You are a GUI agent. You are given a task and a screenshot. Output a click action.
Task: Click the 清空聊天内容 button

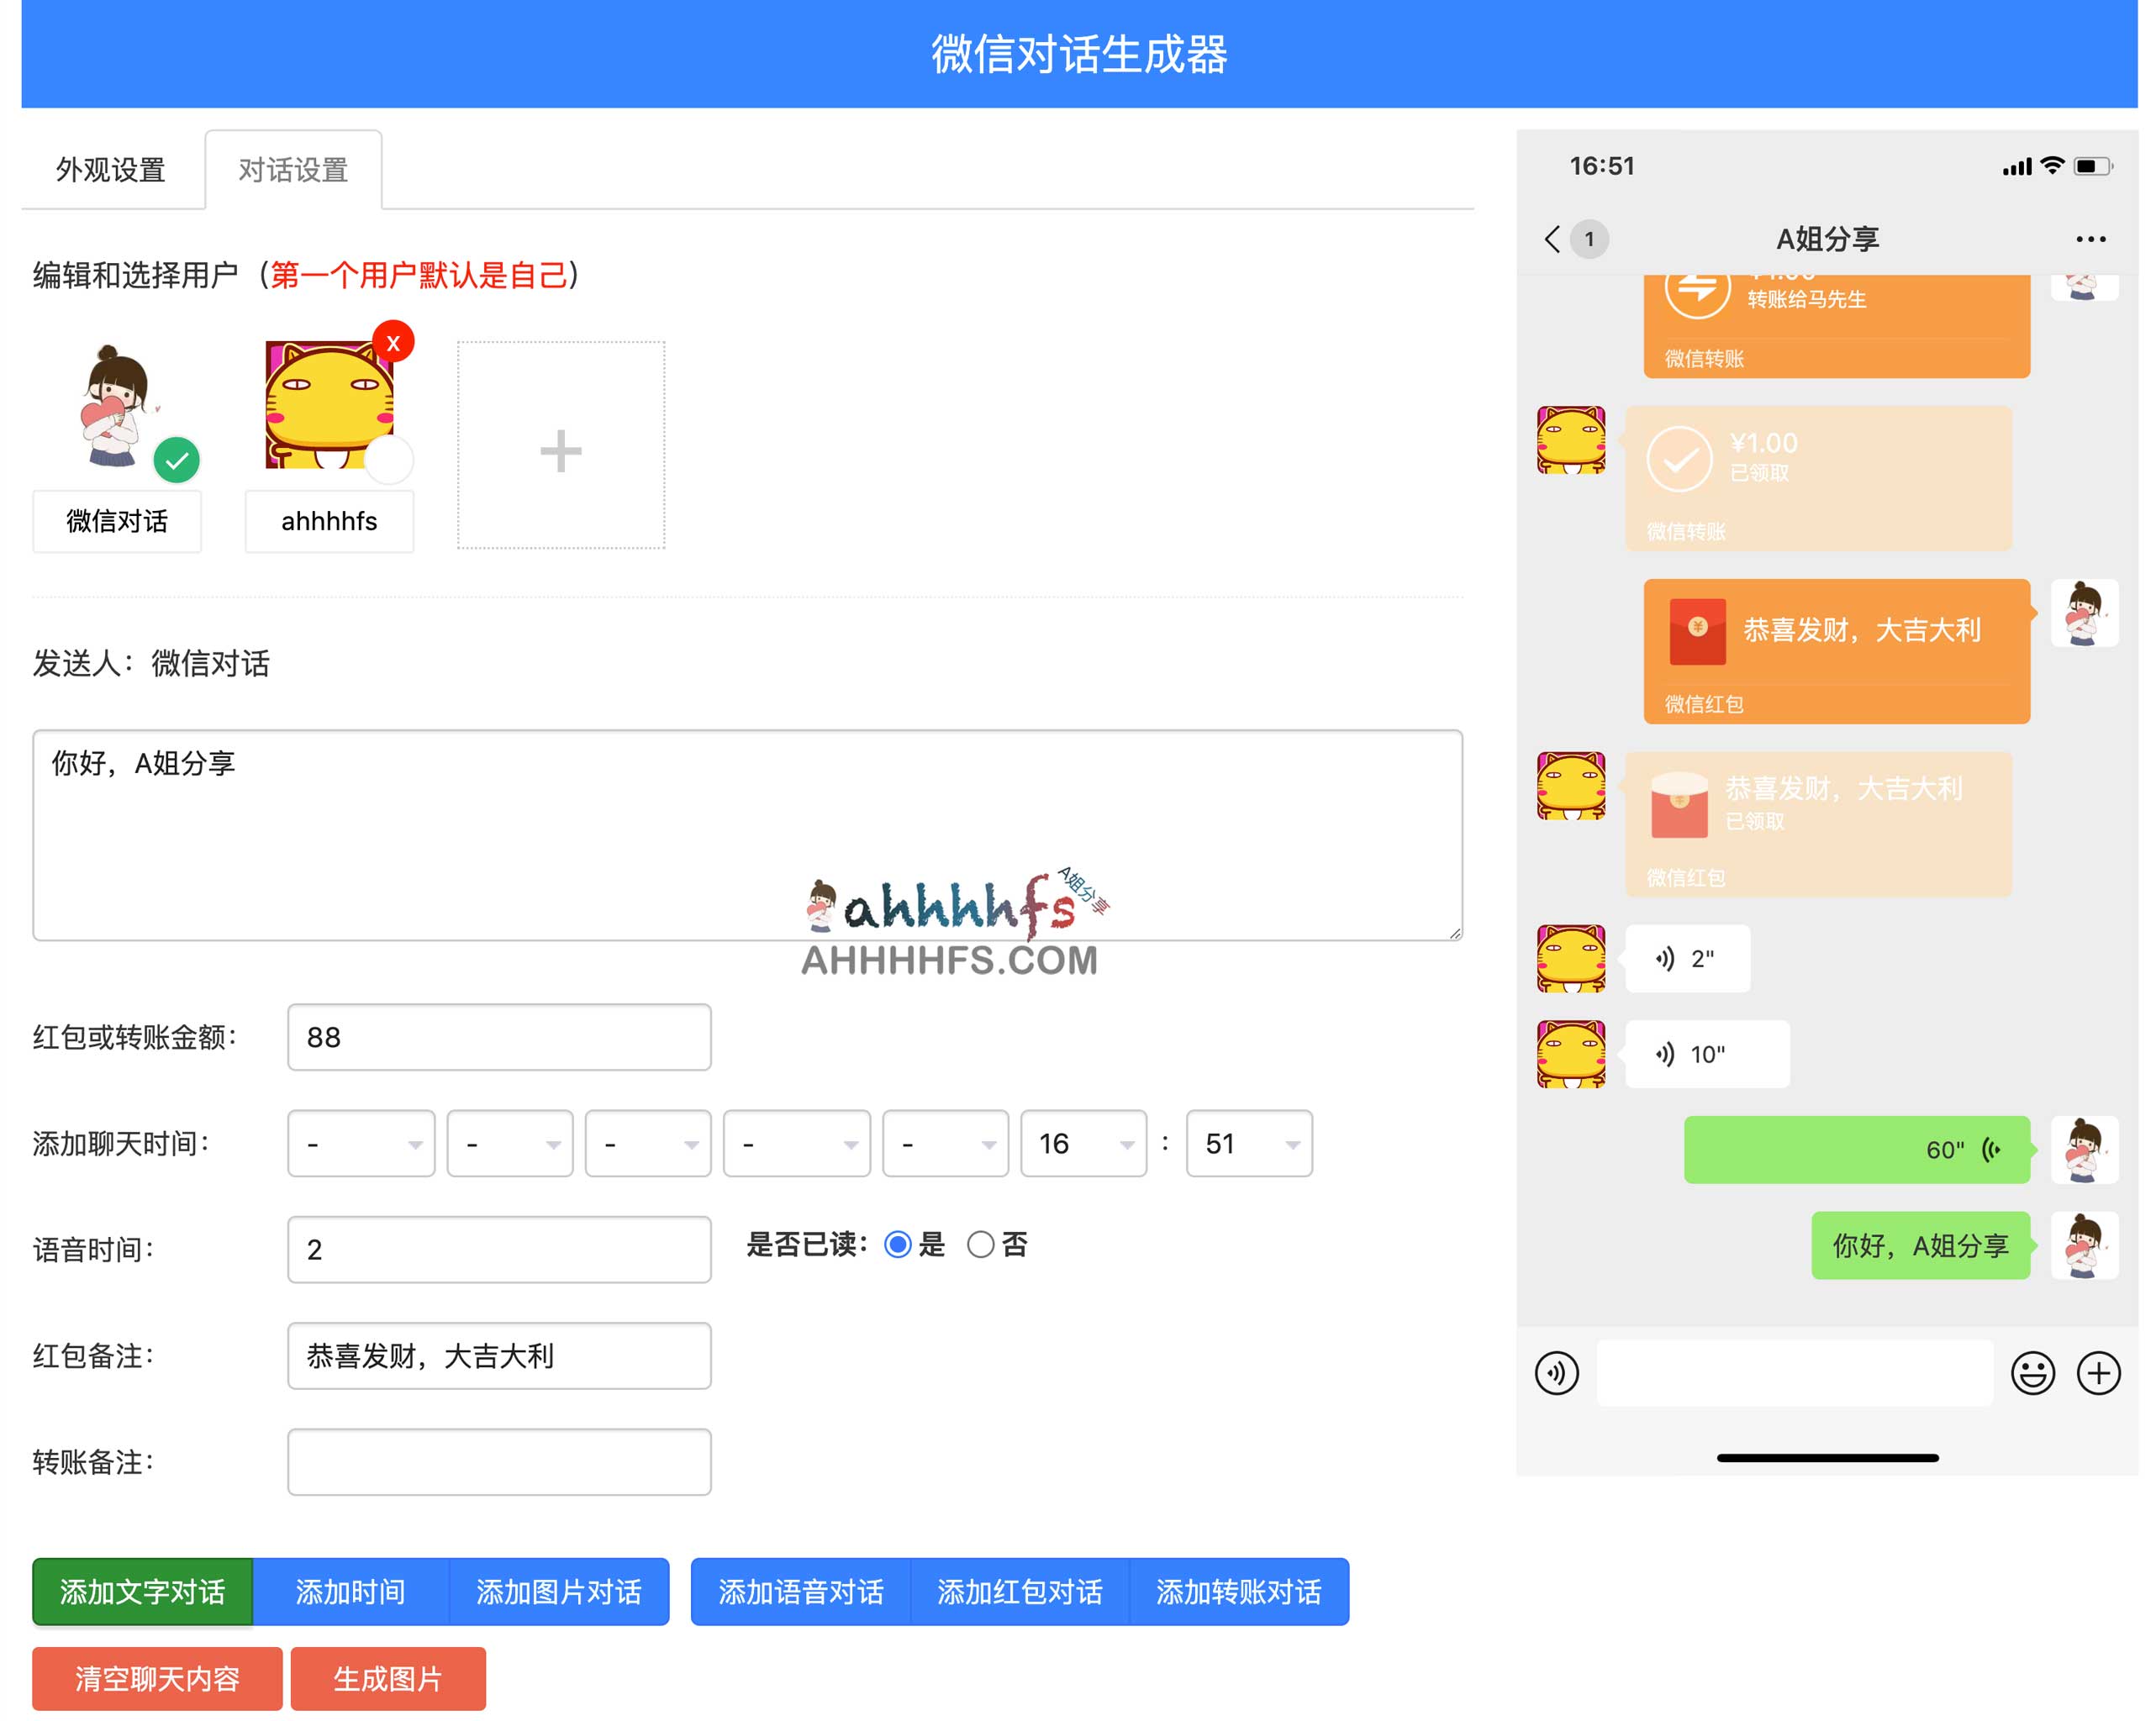pyautogui.click(x=156, y=1678)
